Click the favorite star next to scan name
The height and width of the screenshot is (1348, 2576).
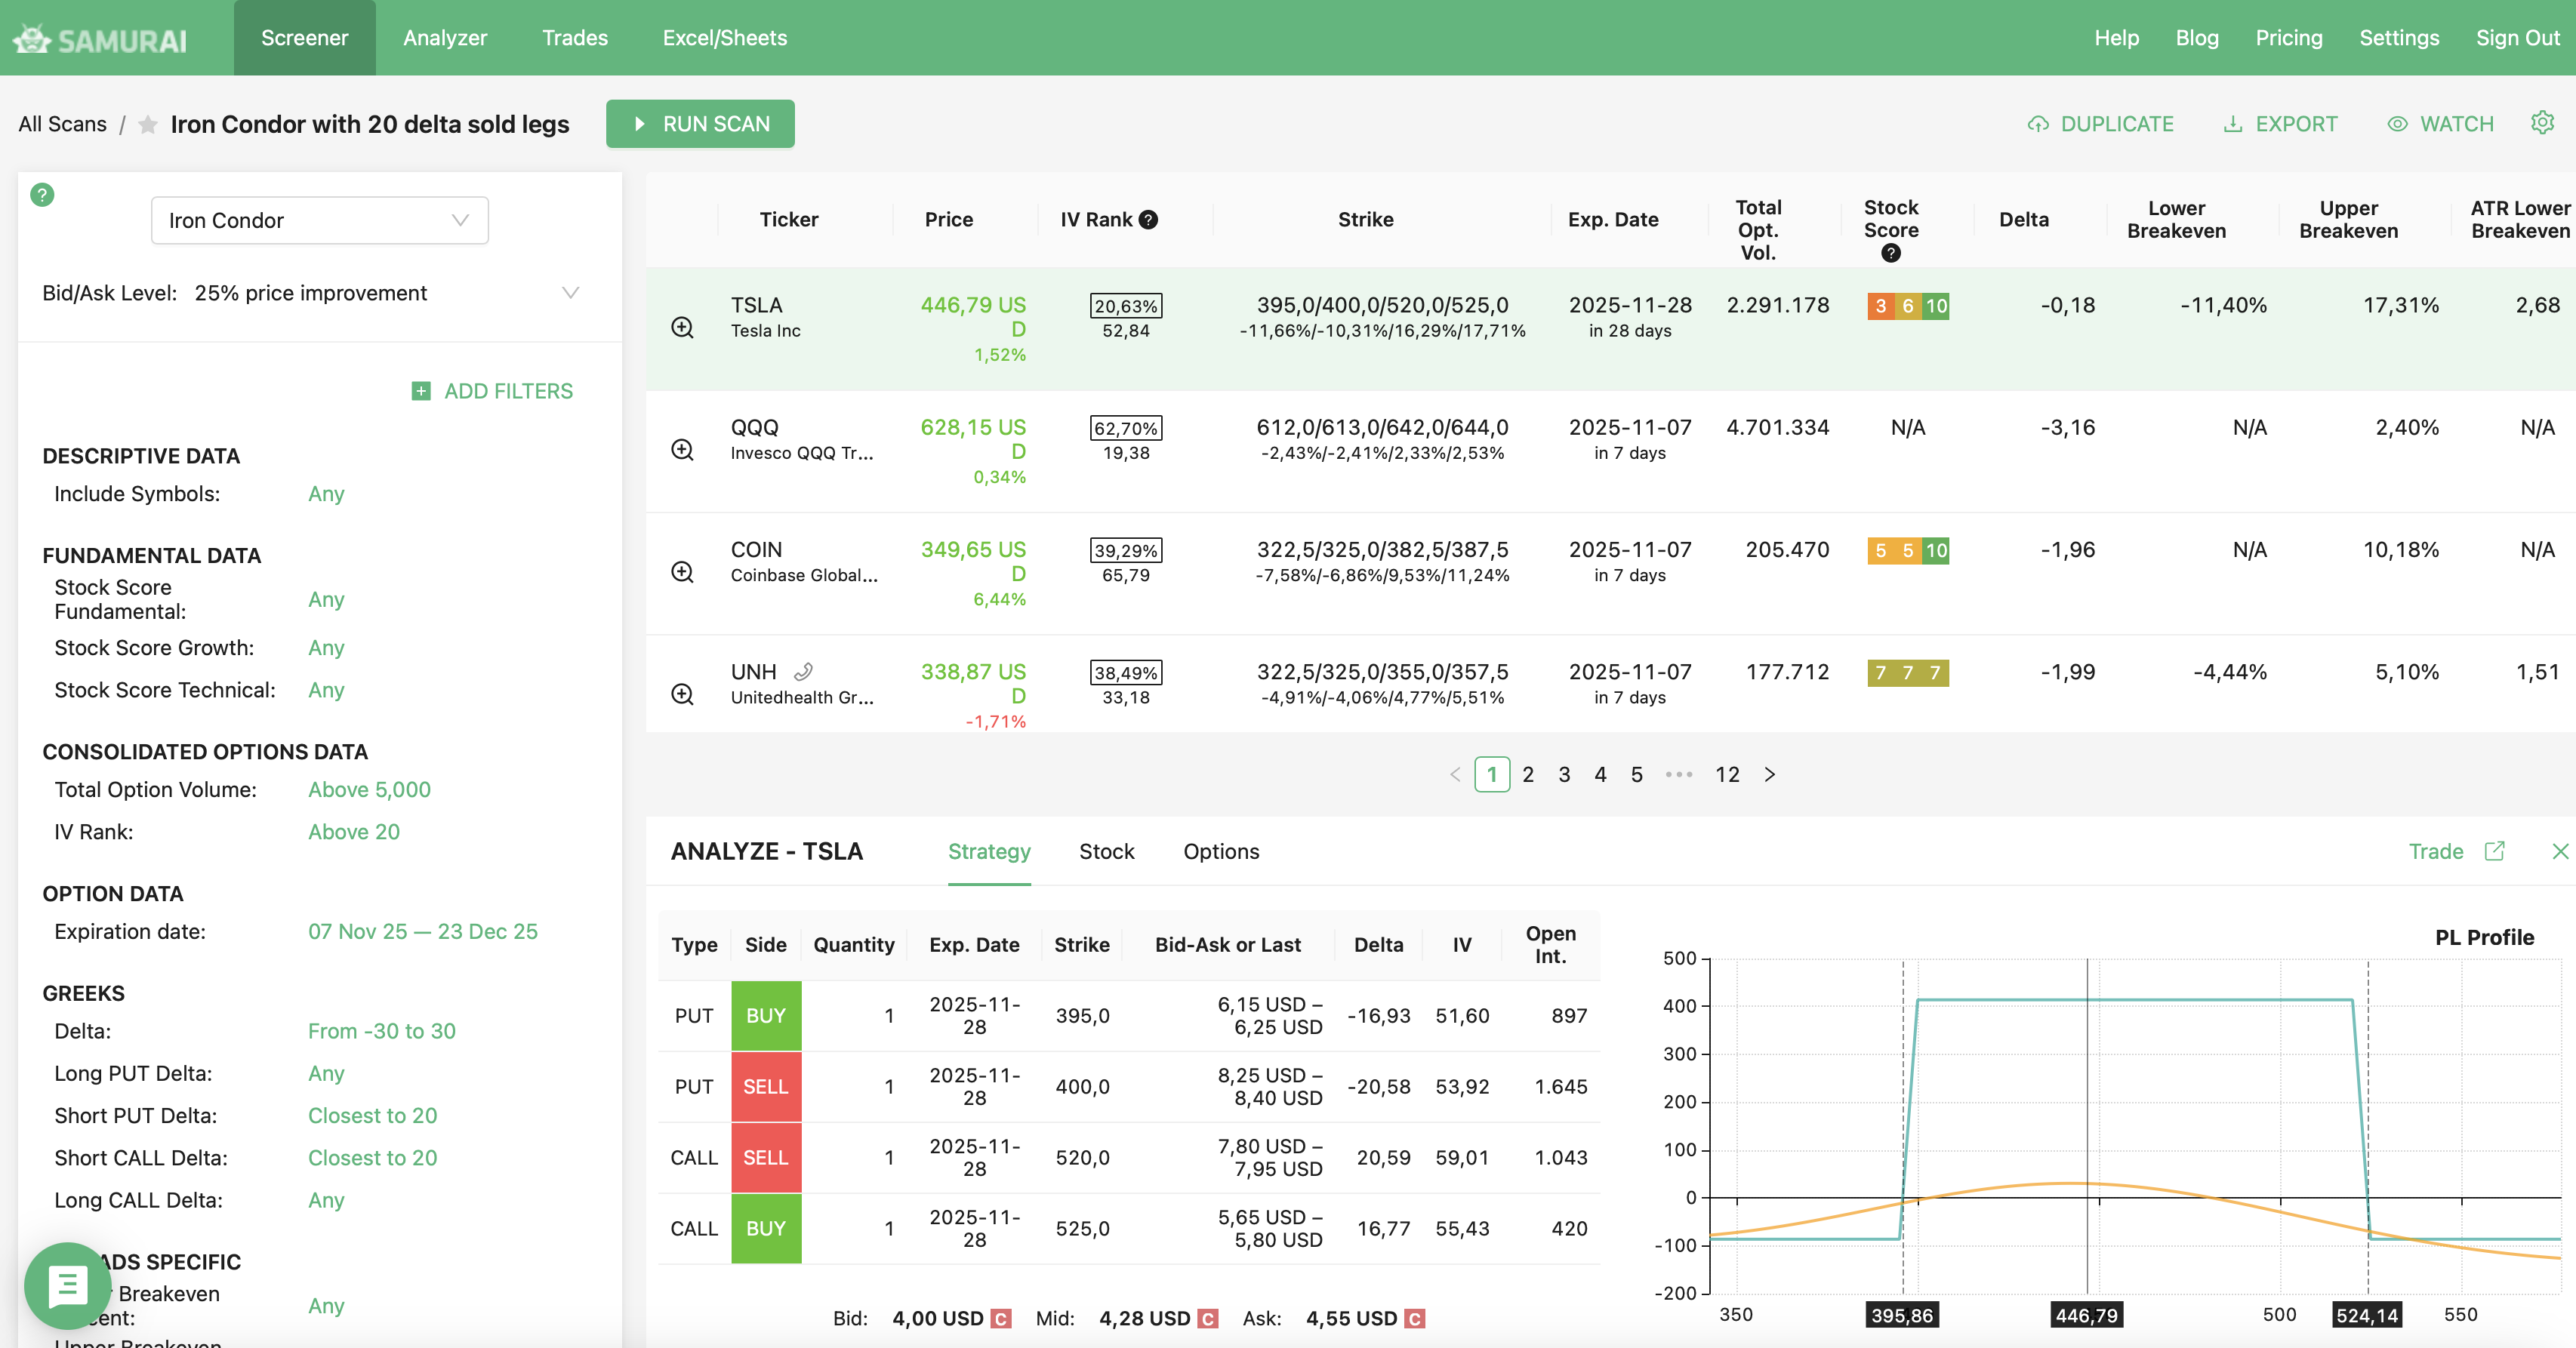point(148,125)
